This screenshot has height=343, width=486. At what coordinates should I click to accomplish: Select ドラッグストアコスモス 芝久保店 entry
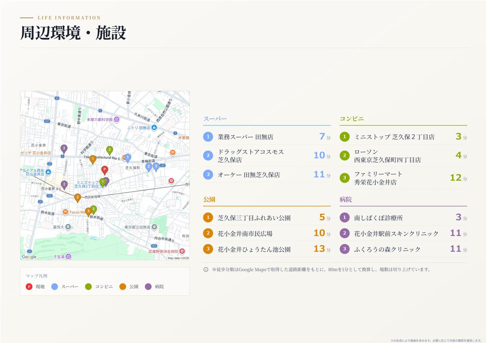(x=267, y=156)
